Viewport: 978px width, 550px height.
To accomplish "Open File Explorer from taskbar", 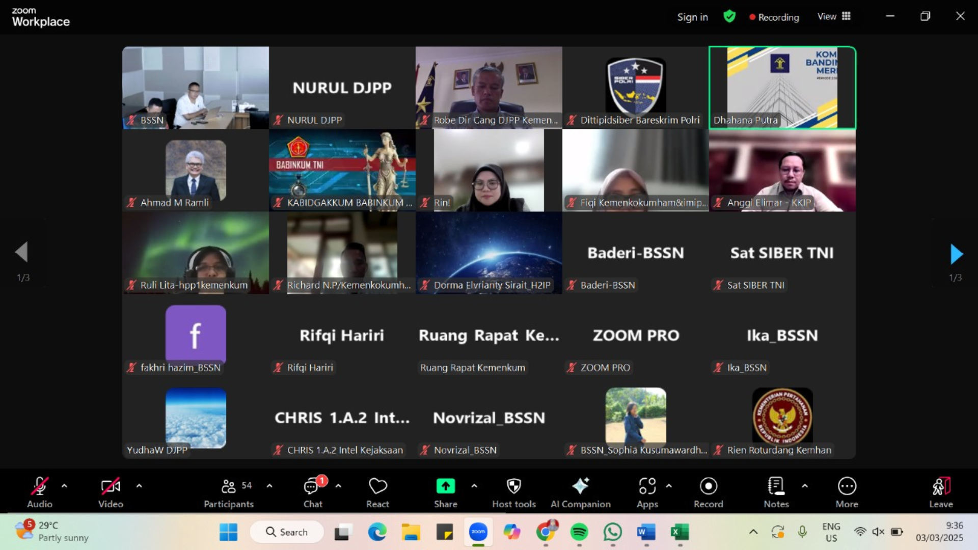I will point(411,532).
